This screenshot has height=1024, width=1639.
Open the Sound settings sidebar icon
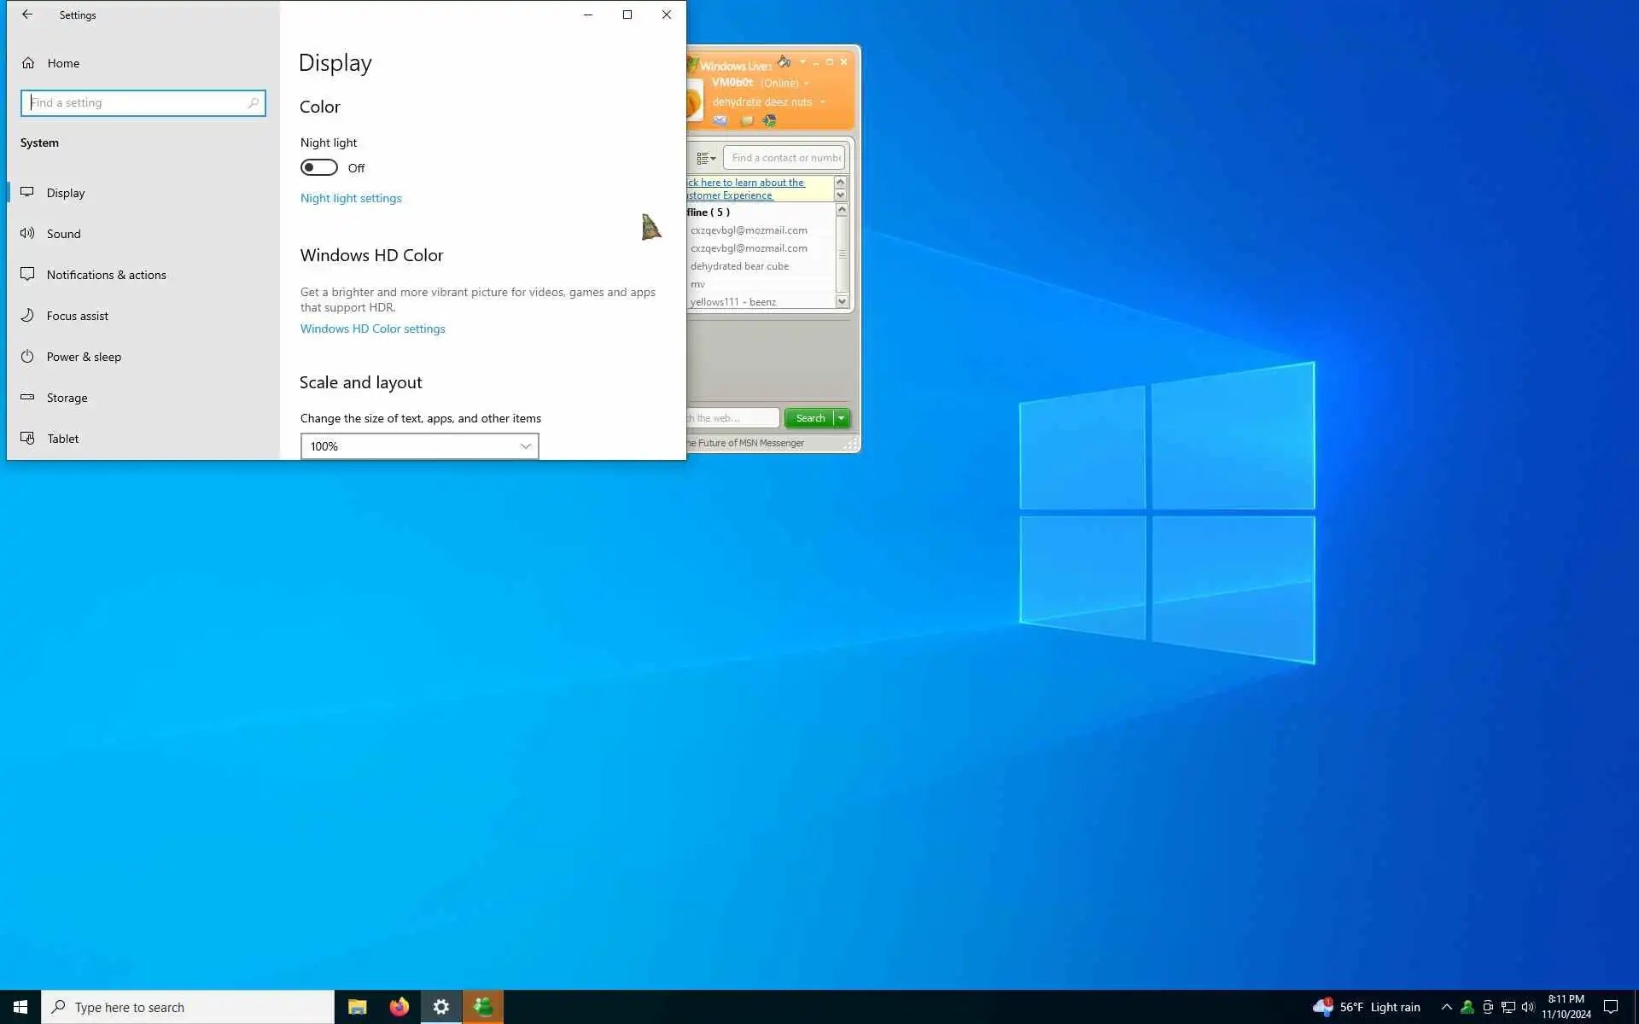click(27, 233)
